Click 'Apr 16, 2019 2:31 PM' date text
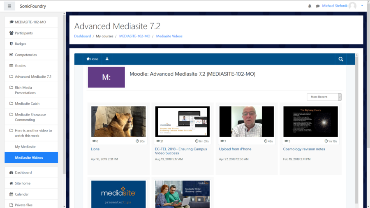 (x=104, y=159)
